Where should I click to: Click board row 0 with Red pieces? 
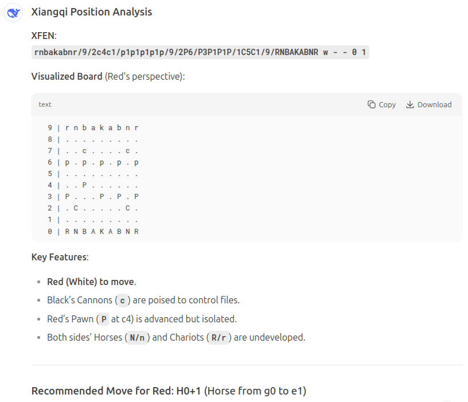[93, 232]
